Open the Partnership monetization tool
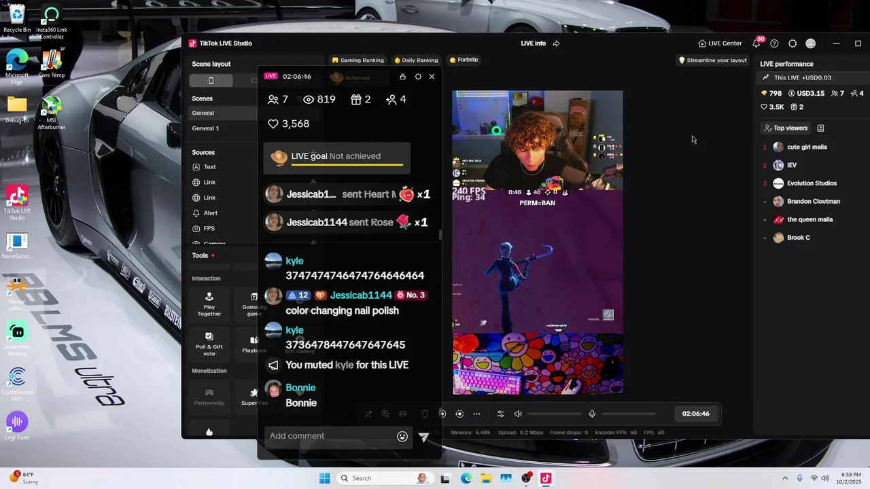Image resolution: width=870 pixels, height=489 pixels. (209, 397)
